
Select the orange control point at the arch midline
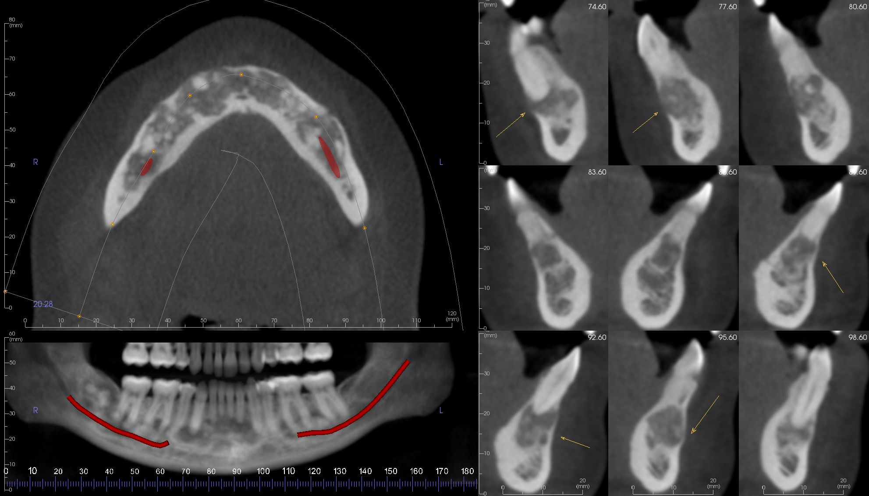(x=241, y=74)
